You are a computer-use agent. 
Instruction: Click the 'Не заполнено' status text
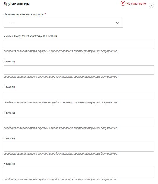pyautogui.click(x=136, y=4)
